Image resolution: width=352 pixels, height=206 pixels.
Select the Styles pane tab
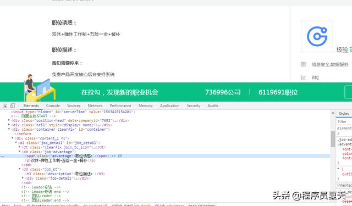344,114
